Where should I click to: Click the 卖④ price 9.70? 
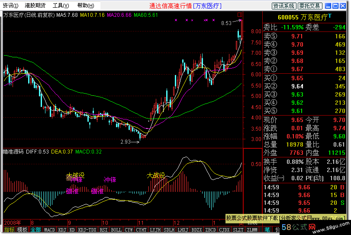297,44
